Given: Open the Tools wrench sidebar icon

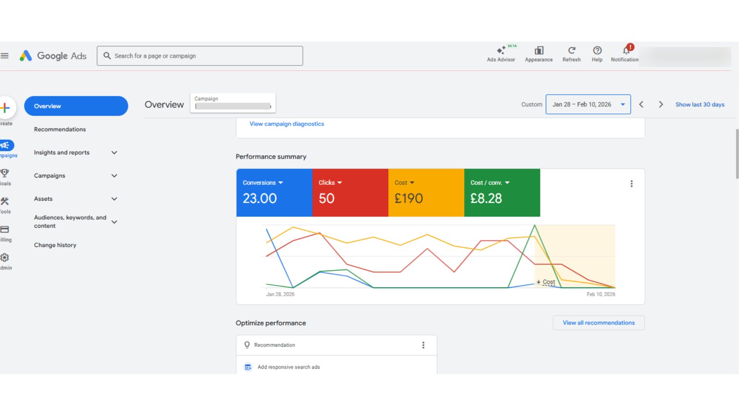Looking at the screenshot, I should click(x=5, y=202).
